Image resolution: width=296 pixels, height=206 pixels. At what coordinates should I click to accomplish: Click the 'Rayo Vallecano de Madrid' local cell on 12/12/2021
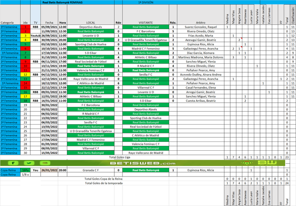91,79
